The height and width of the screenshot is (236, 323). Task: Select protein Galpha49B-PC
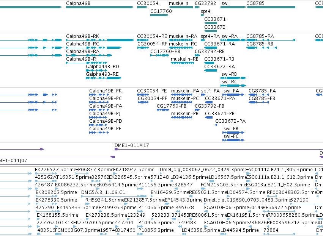click(x=106, y=98)
